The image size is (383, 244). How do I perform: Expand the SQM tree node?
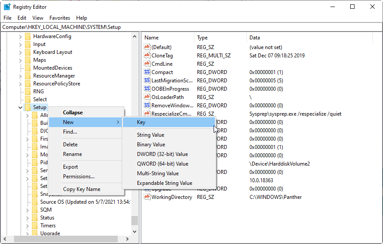click(27, 210)
